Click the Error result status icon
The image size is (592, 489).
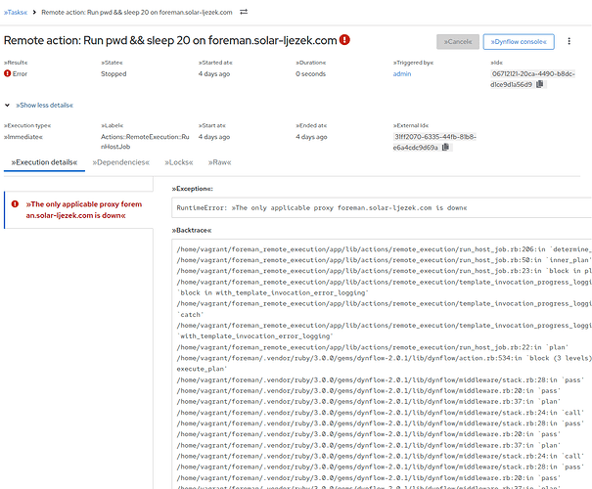click(x=7, y=73)
